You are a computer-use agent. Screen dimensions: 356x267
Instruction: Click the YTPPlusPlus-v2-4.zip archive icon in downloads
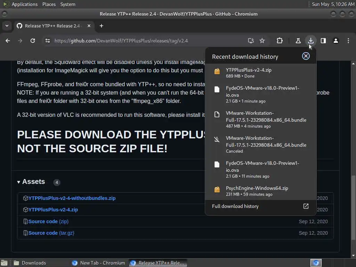point(217,71)
